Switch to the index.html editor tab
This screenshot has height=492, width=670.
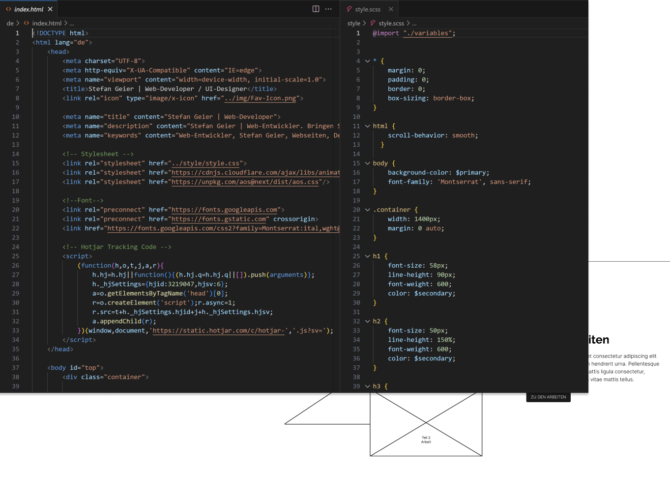[29, 9]
